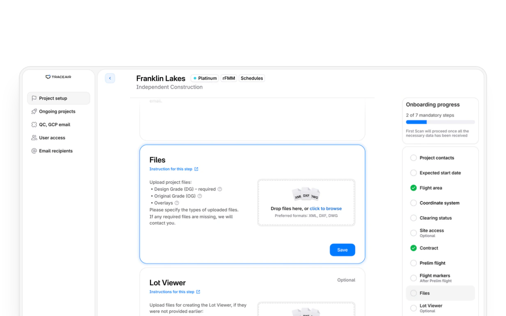Click the @ icon for Email recipients
506x316 pixels.
(34, 151)
